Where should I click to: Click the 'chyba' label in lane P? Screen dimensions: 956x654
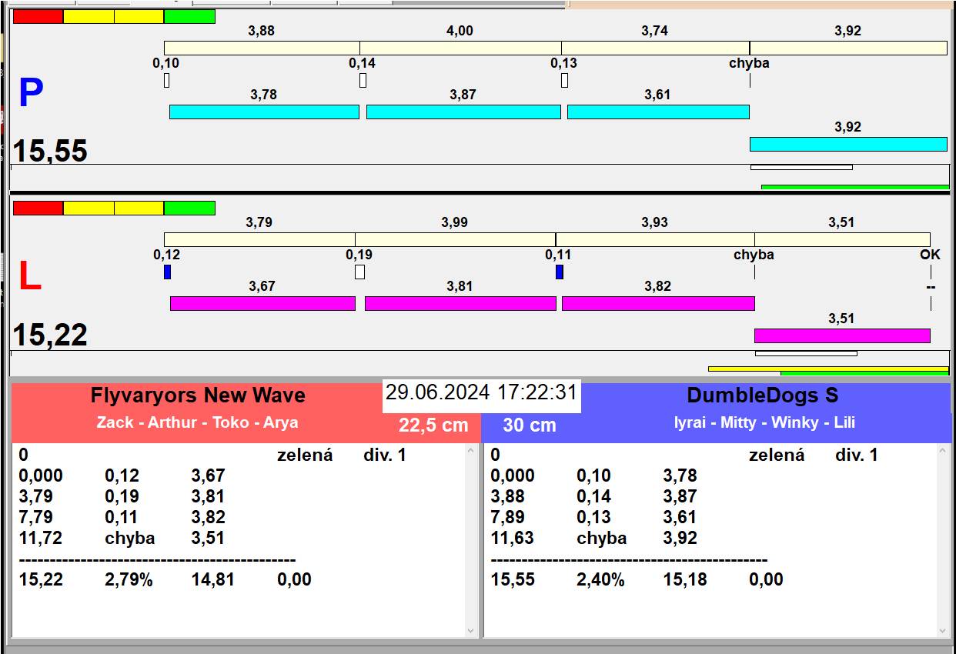(749, 63)
